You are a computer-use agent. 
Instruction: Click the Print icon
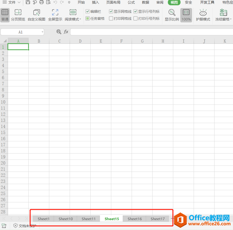[x=41, y=2]
